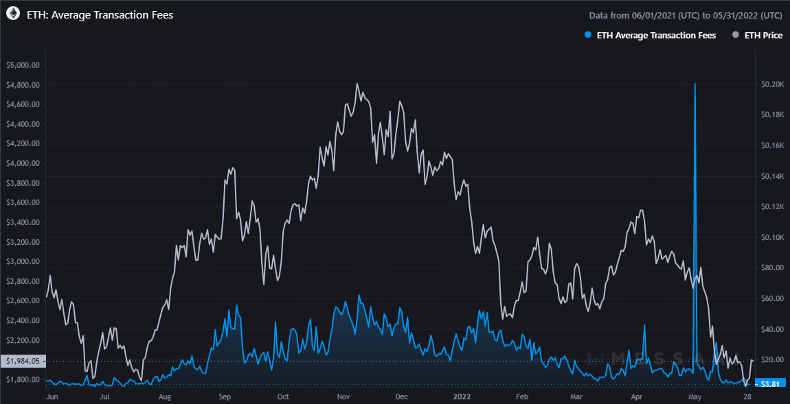This screenshot has width=790, height=404.
Task: Click the $0.20K right axis label
Action: tap(772, 84)
